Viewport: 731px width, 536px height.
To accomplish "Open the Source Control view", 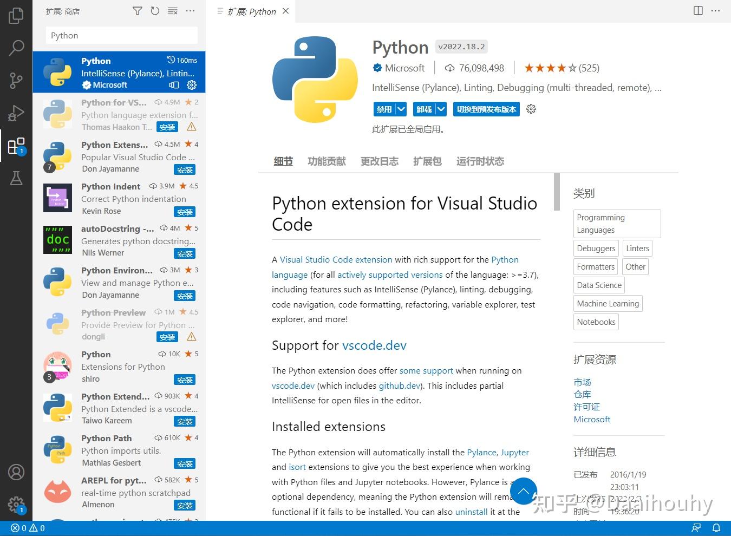I will pyautogui.click(x=16, y=81).
